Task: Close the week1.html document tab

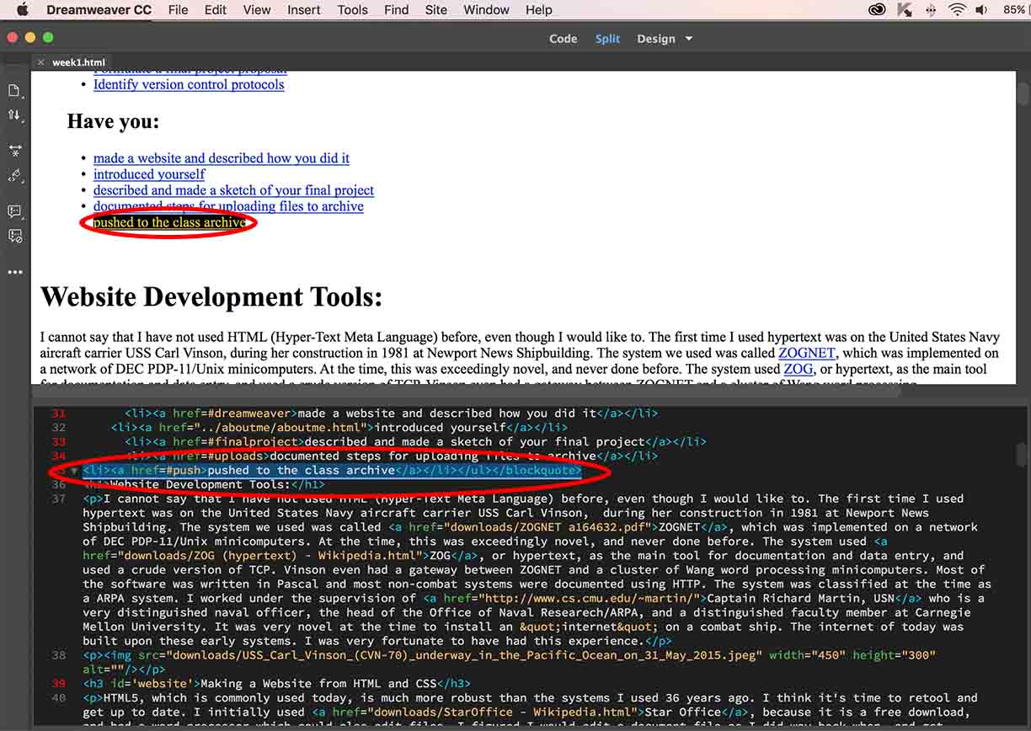Action: [x=41, y=62]
